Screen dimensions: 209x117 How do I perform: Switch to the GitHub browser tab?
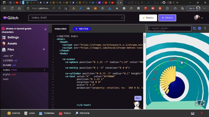(164, 3)
